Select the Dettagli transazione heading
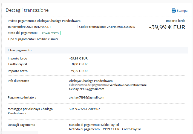The image size is (193, 134). [27, 10]
